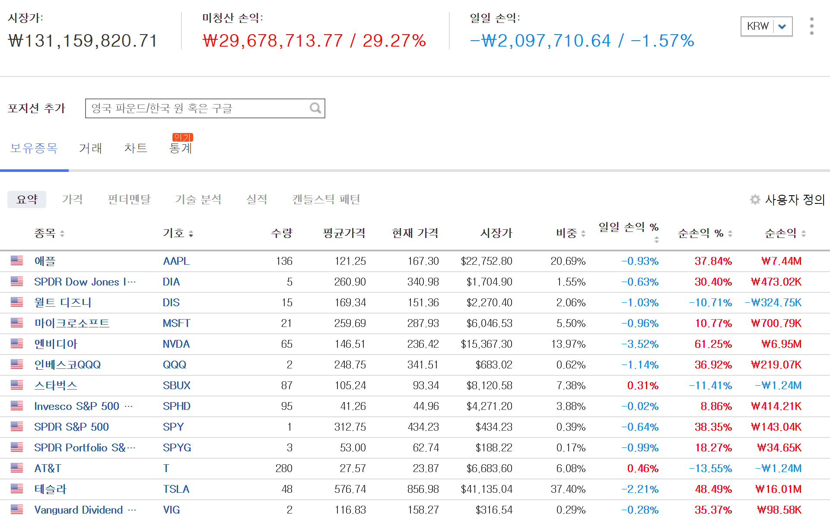Sort by 순손익 column arrows
This screenshot has width=830, height=520.
point(804,234)
